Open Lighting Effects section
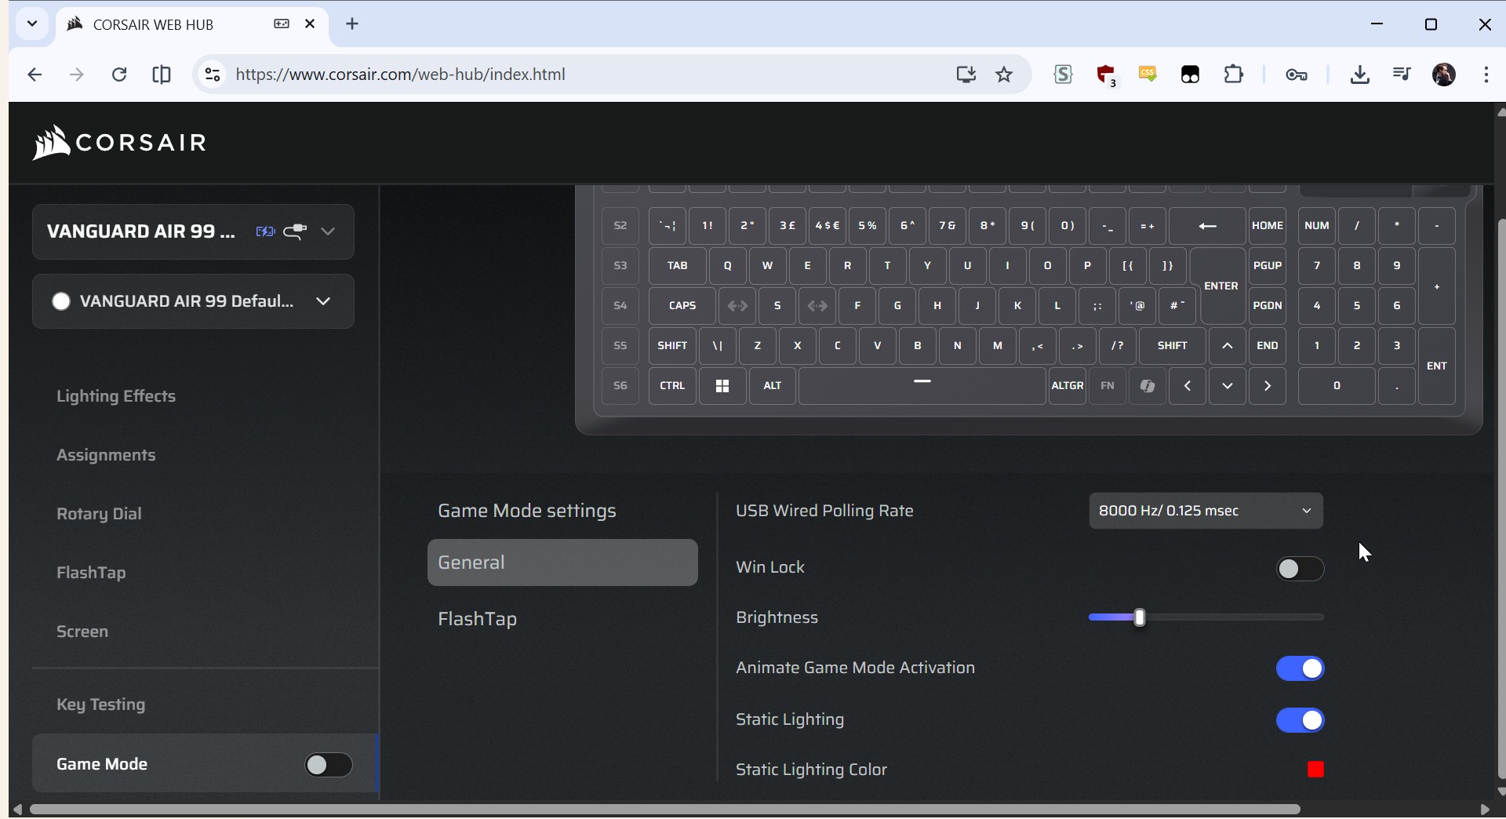The image size is (1506, 819). click(x=116, y=396)
